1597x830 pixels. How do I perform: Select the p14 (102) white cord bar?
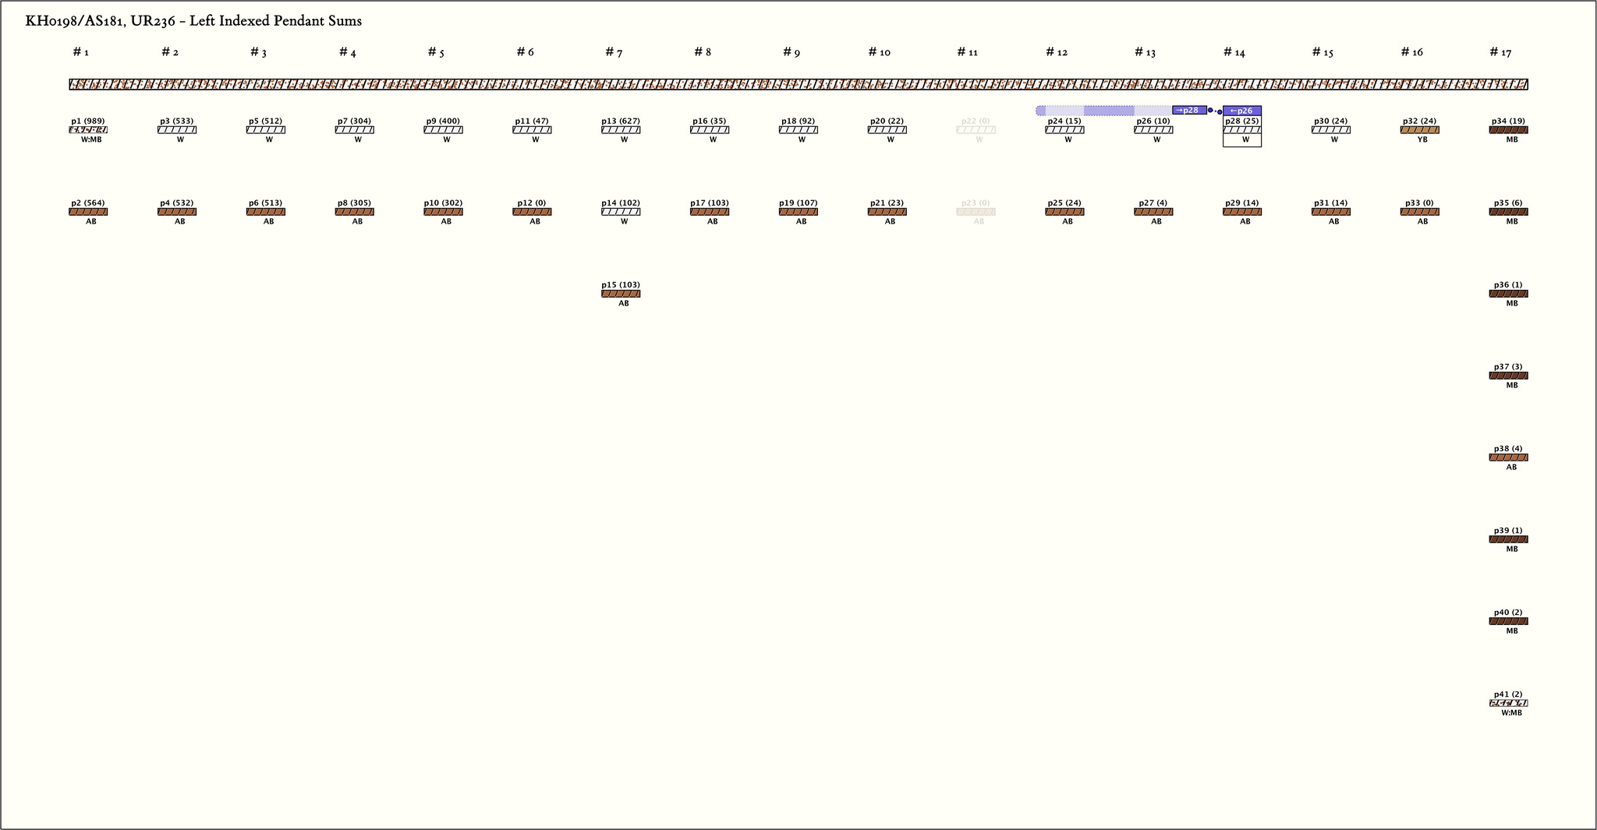pos(621,212)
